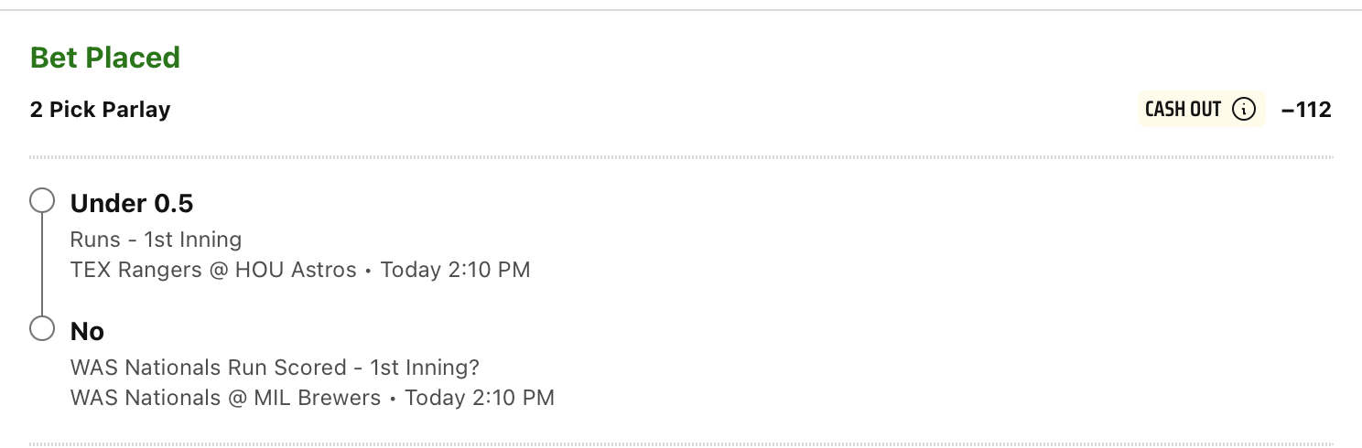The width and height of the screenshot is (1362, 448).
Task: Click the vertical line connecting both picks
Action: point(42,265)
